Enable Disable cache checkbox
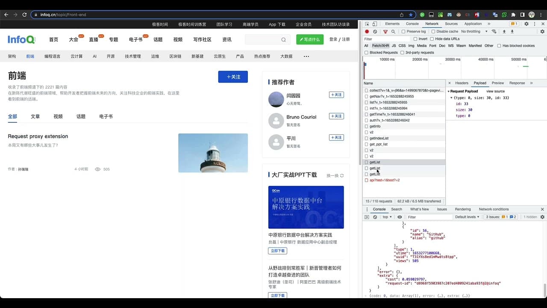547x308 pixels. tap(433, 32)
